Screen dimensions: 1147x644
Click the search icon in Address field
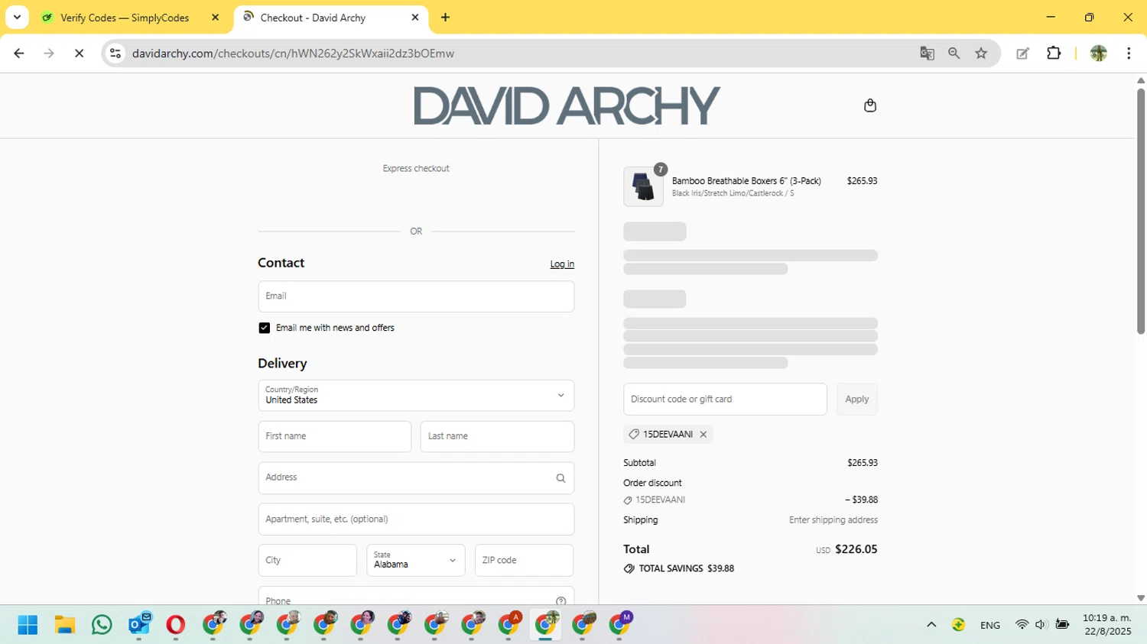pyautogui.click(x=561, y=478)
